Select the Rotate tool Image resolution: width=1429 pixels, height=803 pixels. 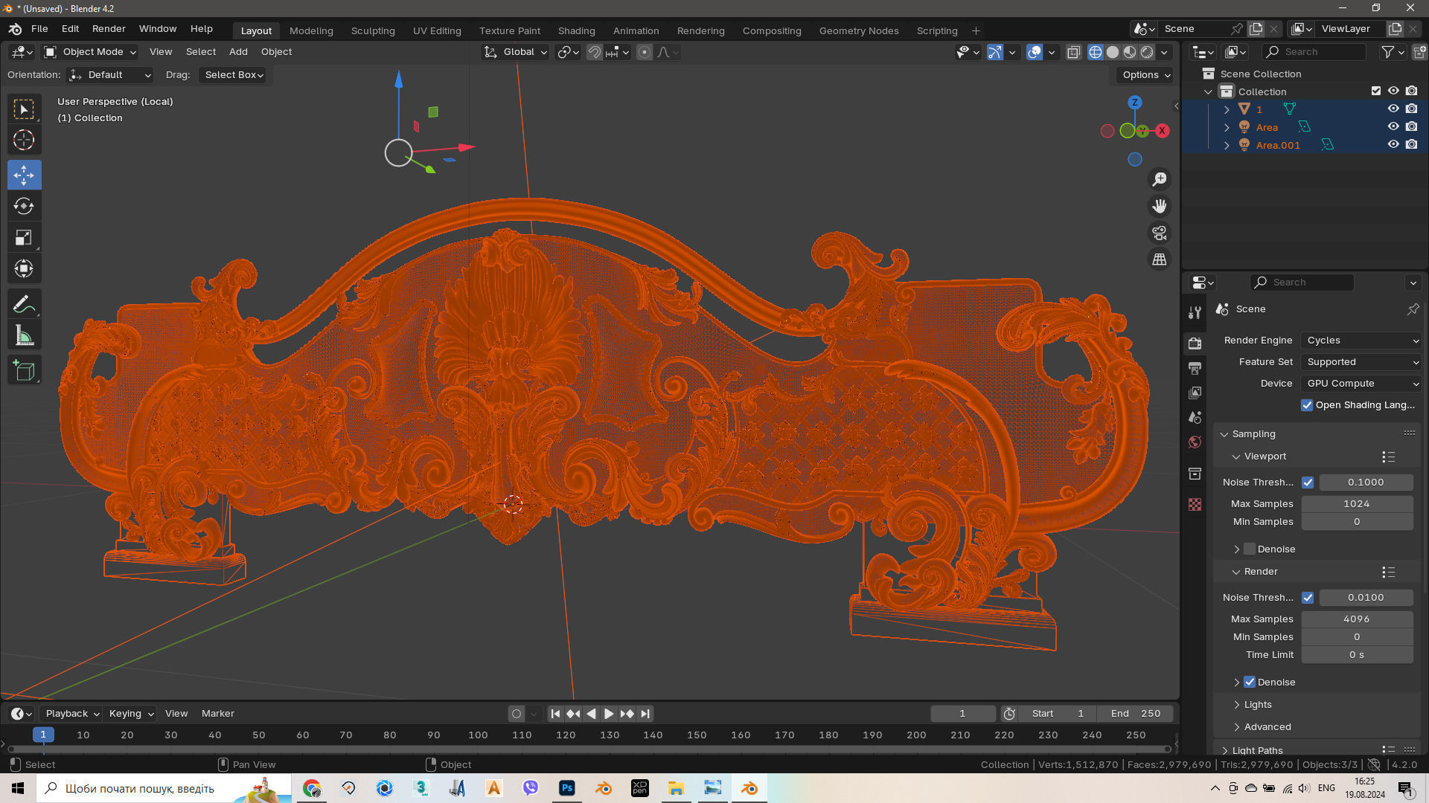tap(24, 206)
